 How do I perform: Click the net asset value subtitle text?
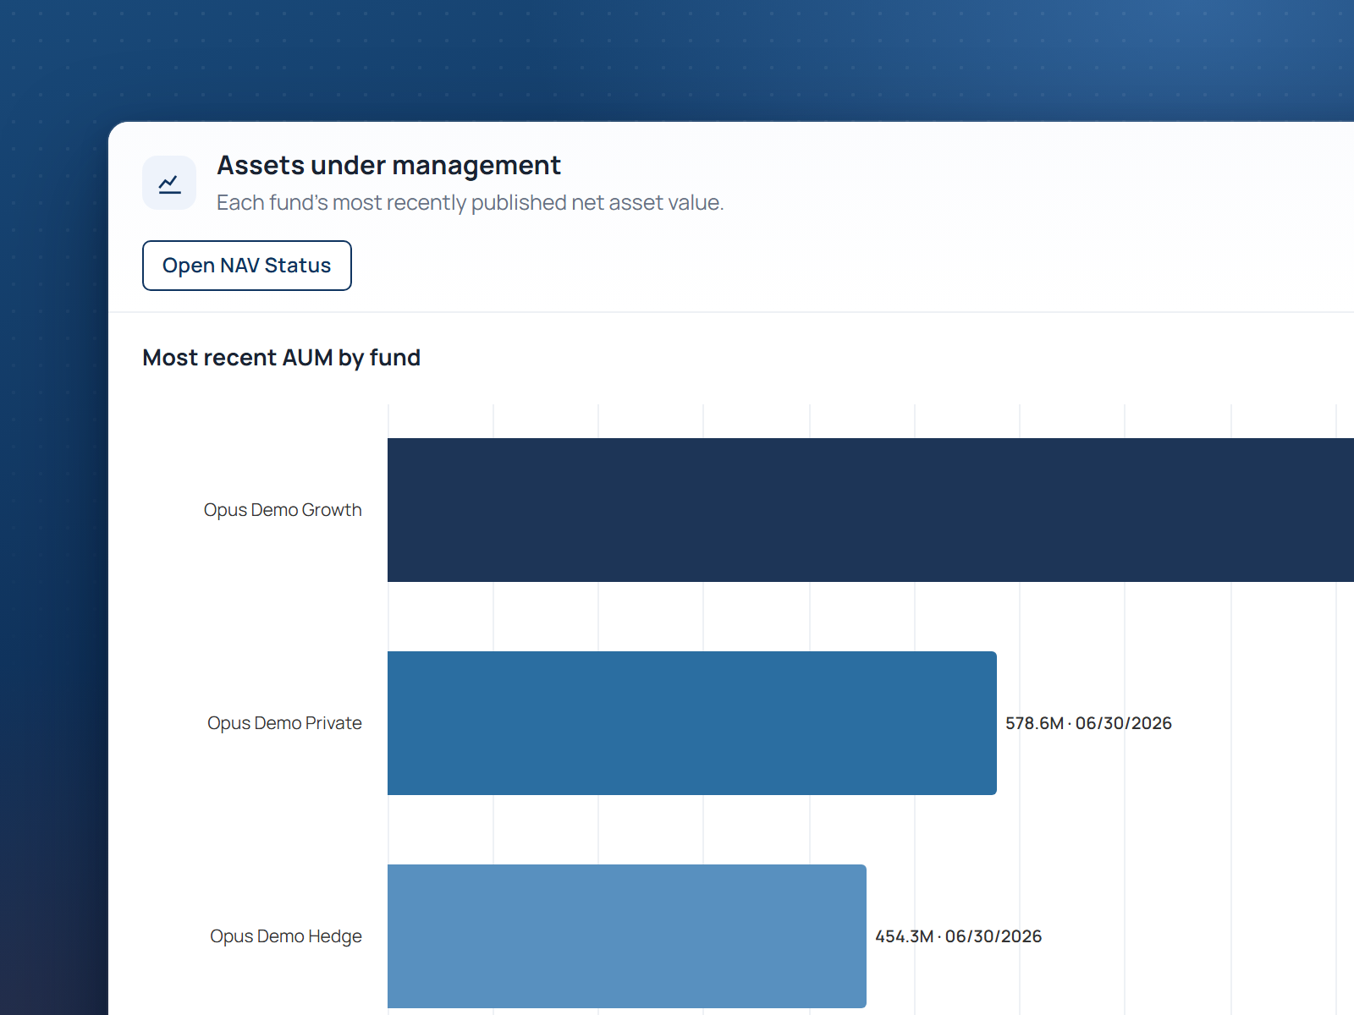(471, 203)
